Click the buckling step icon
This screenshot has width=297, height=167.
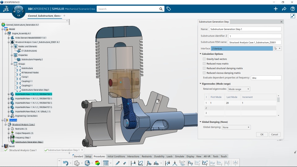click(174, 163)
